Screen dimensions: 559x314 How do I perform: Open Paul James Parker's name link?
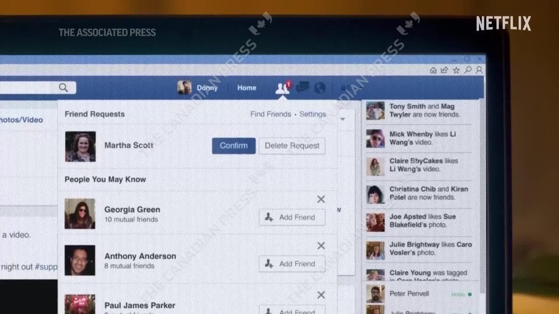pyautogui.click(x=140, y=305)
